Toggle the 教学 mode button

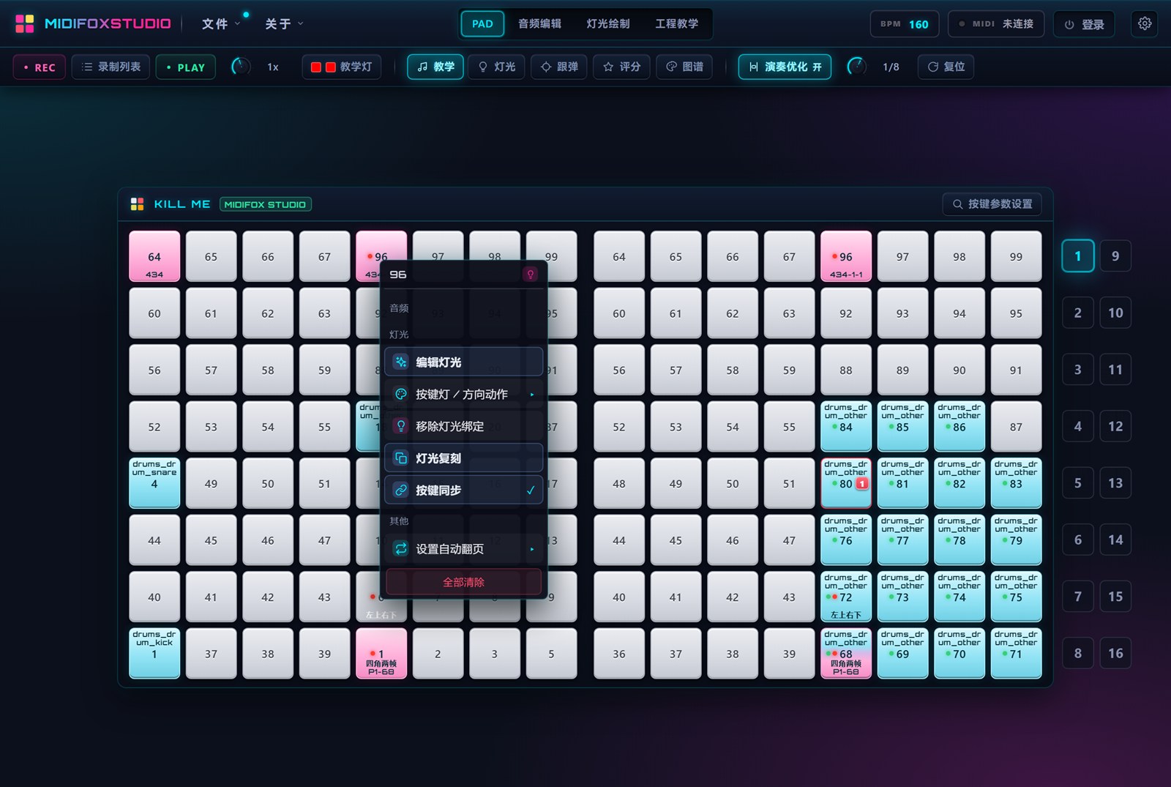pos(435,67)
